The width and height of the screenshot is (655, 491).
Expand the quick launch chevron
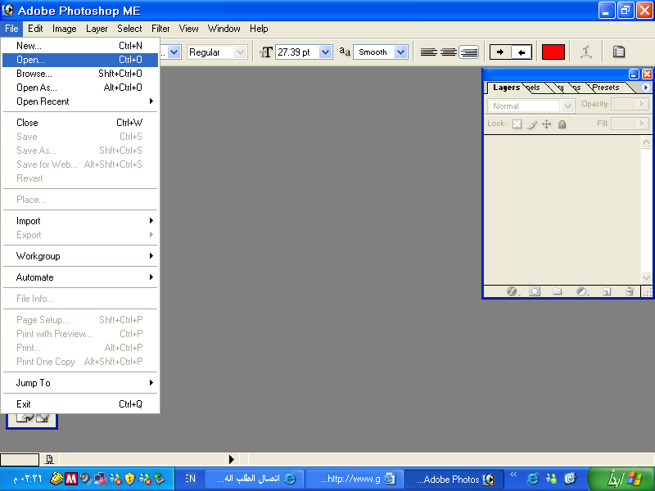513,474
